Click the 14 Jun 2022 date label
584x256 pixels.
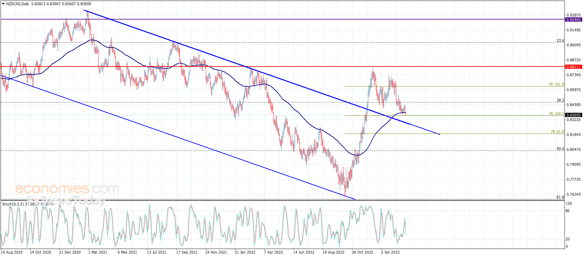(304, 252)
